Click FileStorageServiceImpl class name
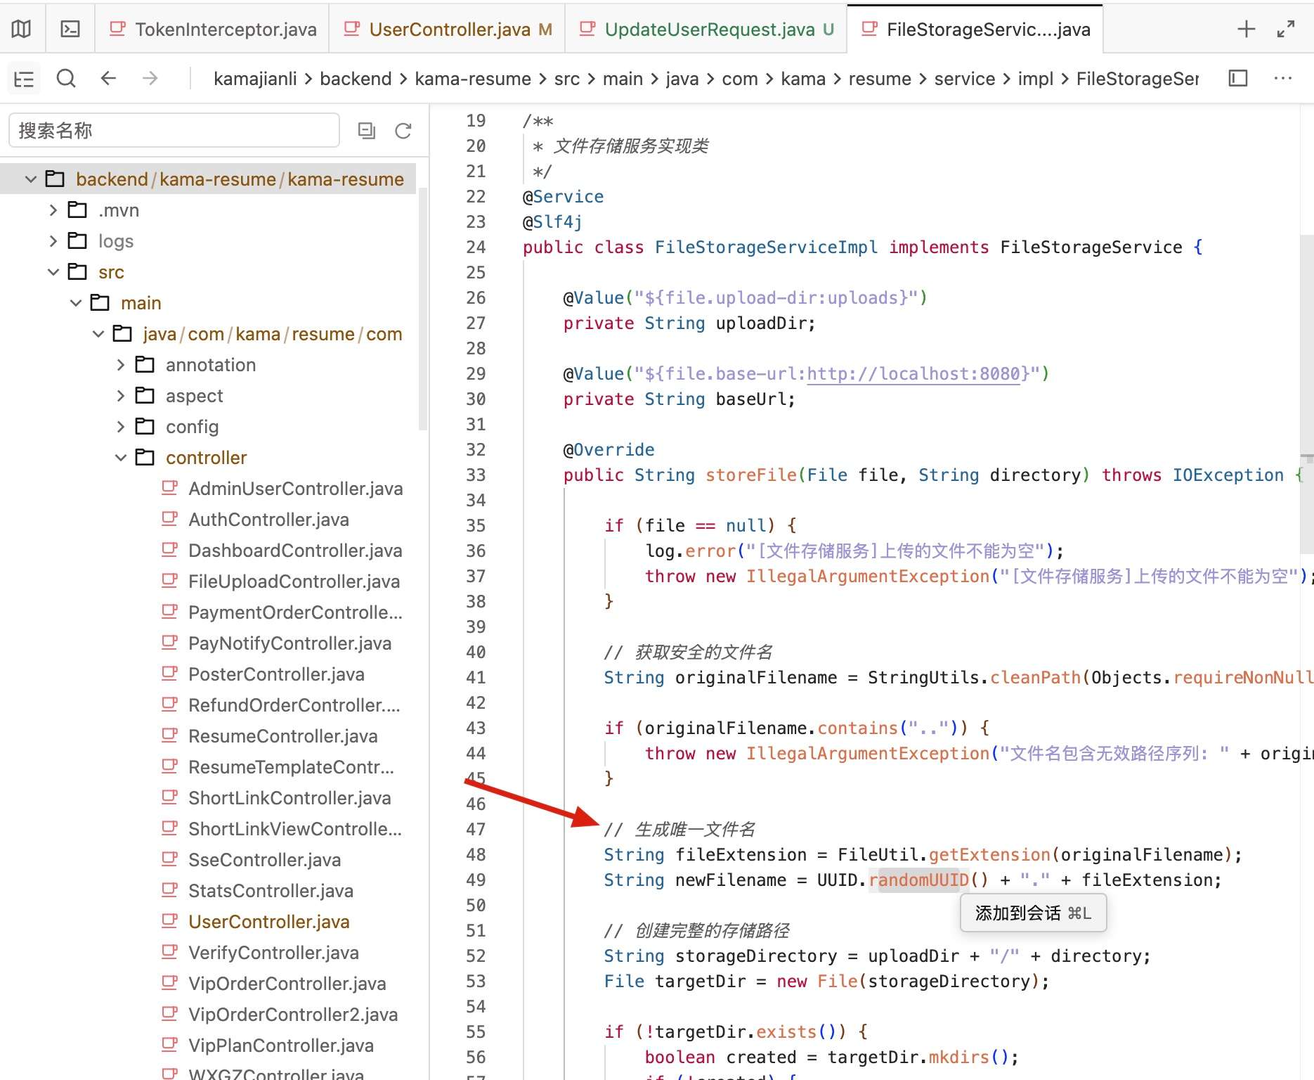1314x1080 pixels. [x=766, y=247]
